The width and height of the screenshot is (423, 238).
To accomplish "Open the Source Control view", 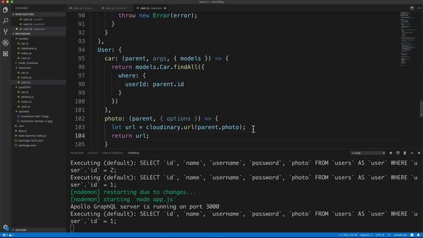I will [x=5, y=32].
